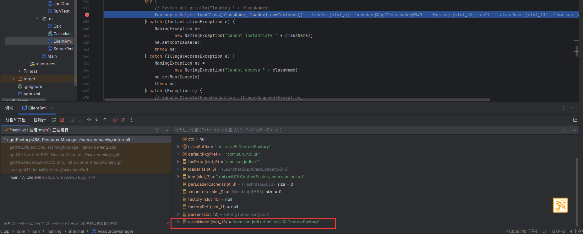The height and width of the screenshot is (234, 583).
Task: Open the thread selector dropdown
Action: (167, 130)
